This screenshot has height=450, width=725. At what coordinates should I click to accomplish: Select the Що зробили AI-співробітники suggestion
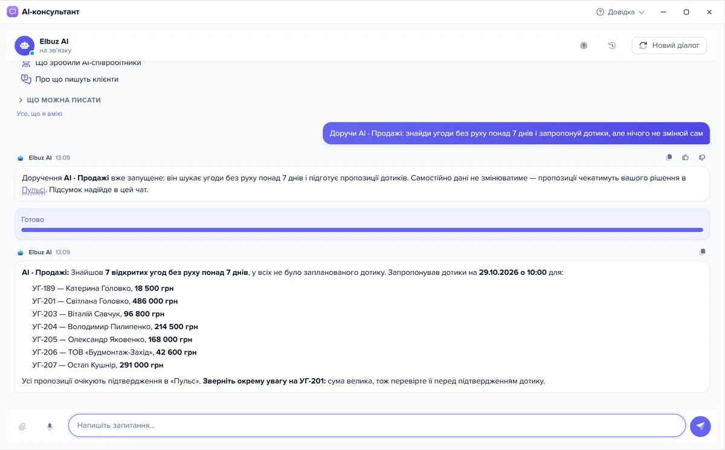click(81, 63)
